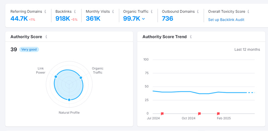Open the 736 Outbound Domains value
Screen dimensions: 268x131
(167, 19)
